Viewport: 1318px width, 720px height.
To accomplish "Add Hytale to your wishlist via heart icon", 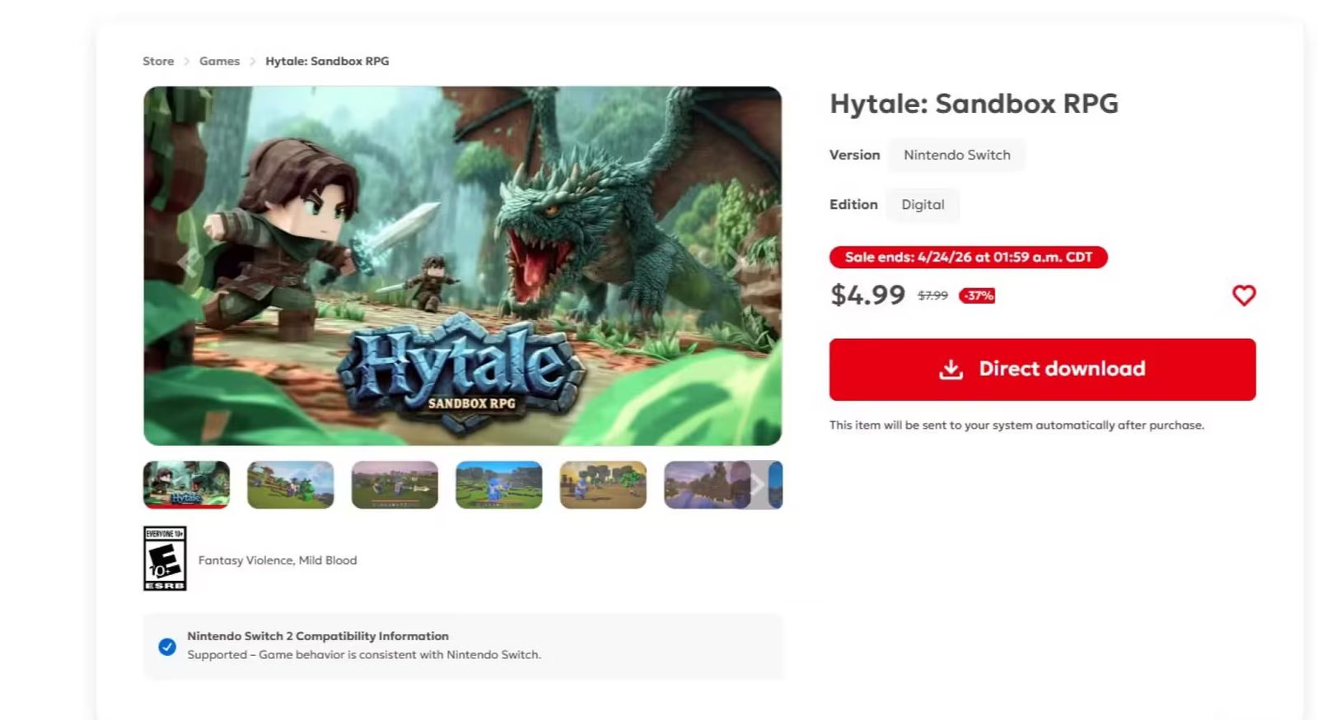I will (x=1244, y=295).
